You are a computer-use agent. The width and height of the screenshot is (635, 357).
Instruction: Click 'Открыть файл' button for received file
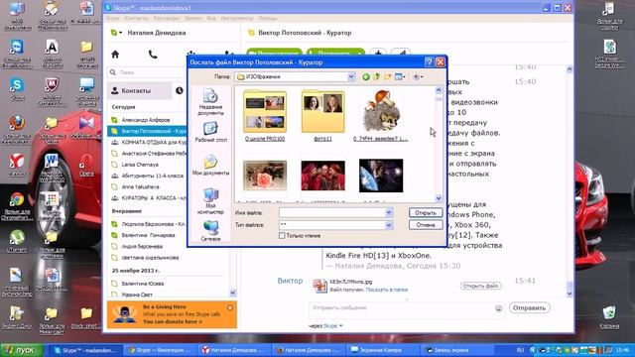[x=480, y=286]
